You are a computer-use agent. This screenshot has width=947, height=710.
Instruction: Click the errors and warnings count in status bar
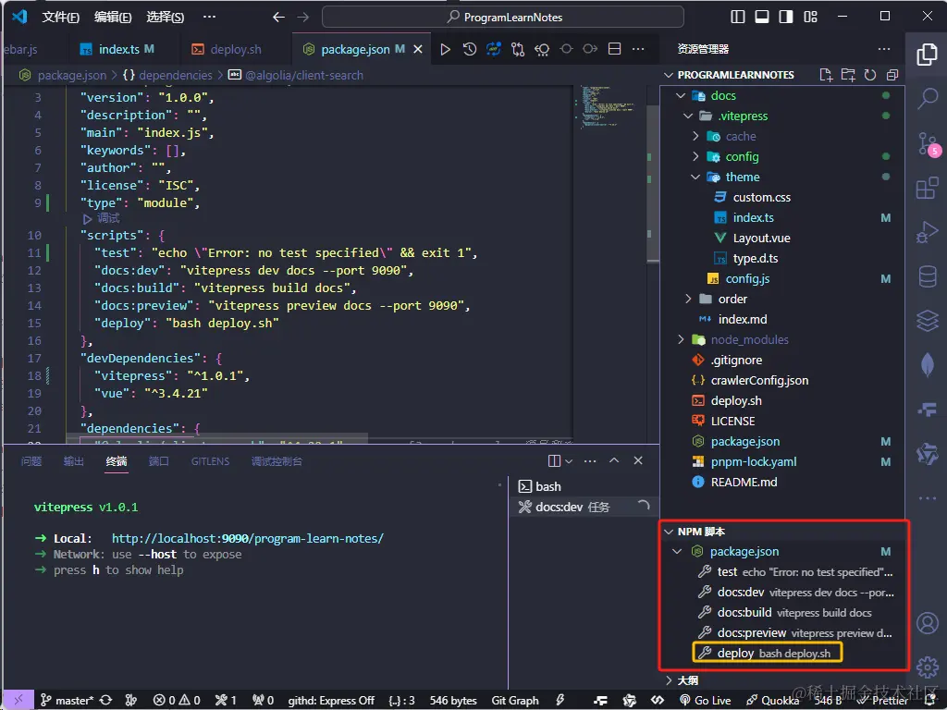click(x=177, y=701)
